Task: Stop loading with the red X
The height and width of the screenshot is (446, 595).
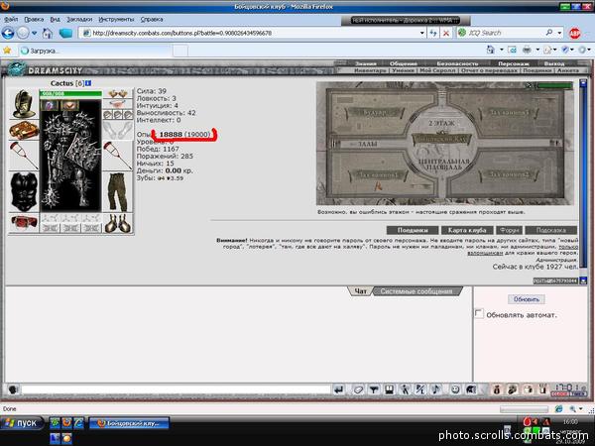Action: coord(446,34)
